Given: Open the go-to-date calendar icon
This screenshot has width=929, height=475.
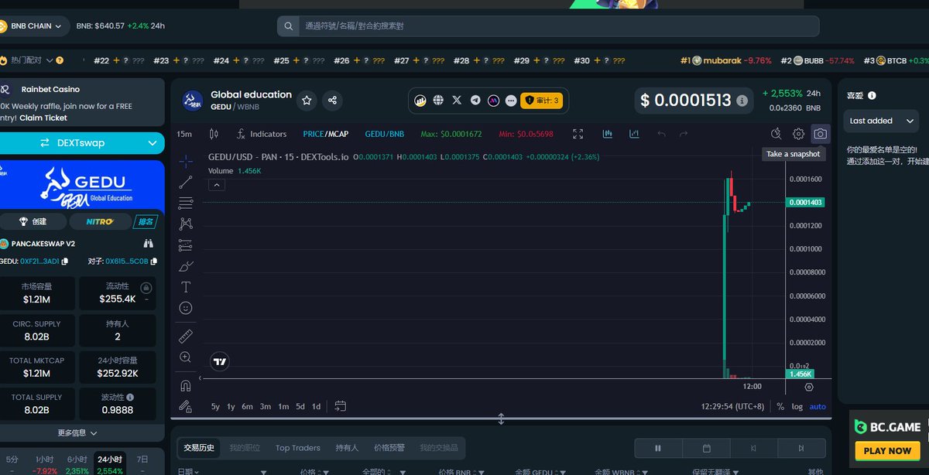Looking at the screenshot, I should [x=340, y=406].
